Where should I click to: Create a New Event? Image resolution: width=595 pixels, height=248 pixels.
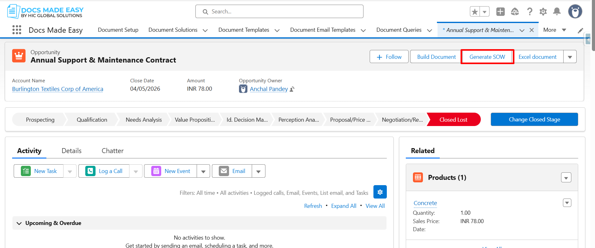click(x=171, y=171)
